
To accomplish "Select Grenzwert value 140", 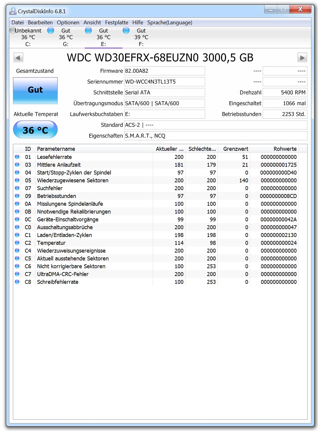I will (244, 180).
